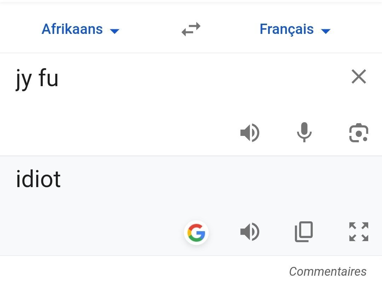This screenshot has width=382, height=281.
Task: Play audio of the French translation
Action: [250, 233]
